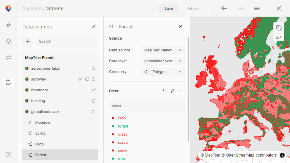
Task: Click the zoom level 2.4 indicator
Action: (x=279, y=37)
